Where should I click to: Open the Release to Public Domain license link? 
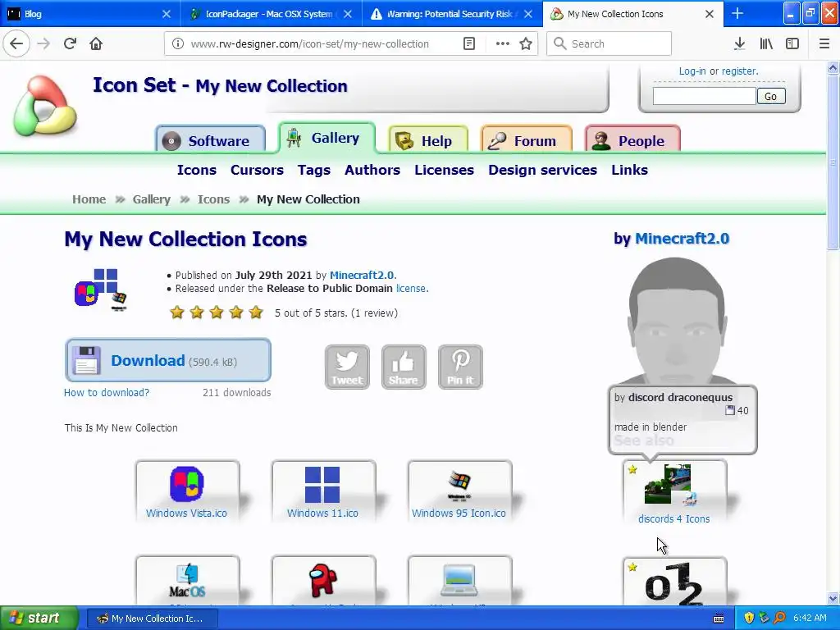tap(411, 288)
